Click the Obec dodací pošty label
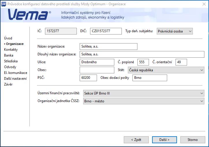This screenshot has width=209, height=147. coord(115,78)
